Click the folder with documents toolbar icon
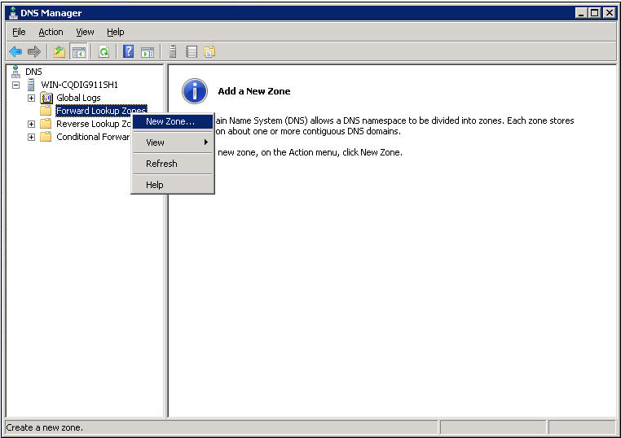 209,52
